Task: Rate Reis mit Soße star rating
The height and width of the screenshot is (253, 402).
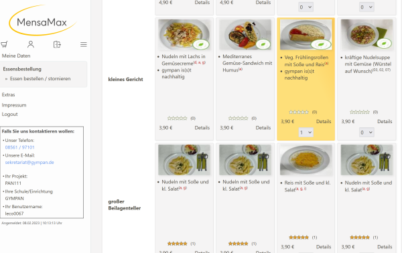Action: pyautogui.click(x=299, y=238)
